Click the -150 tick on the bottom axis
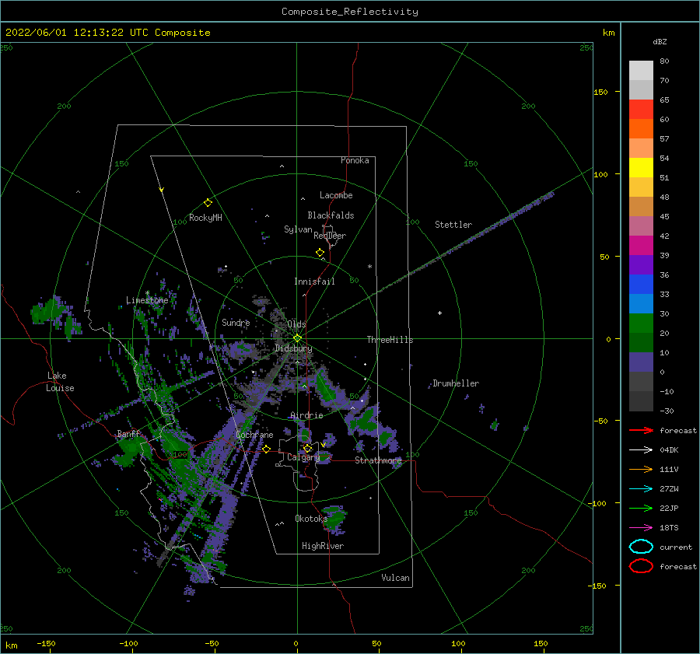The height and width of the screenshot is (654, 700). click(x=46, y=643)
